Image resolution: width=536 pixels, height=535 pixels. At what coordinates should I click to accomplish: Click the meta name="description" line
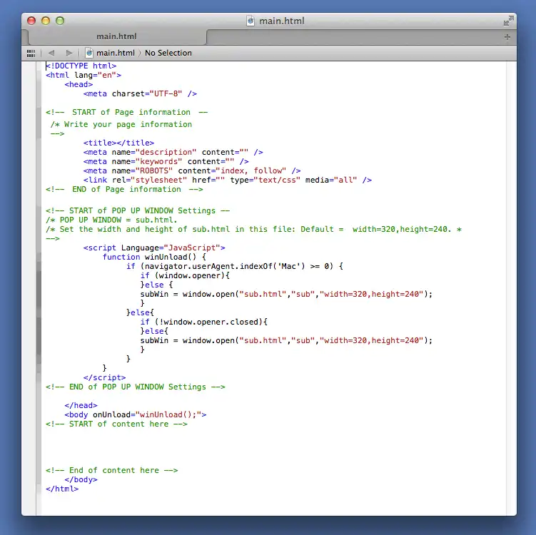(x=173, y=152)
